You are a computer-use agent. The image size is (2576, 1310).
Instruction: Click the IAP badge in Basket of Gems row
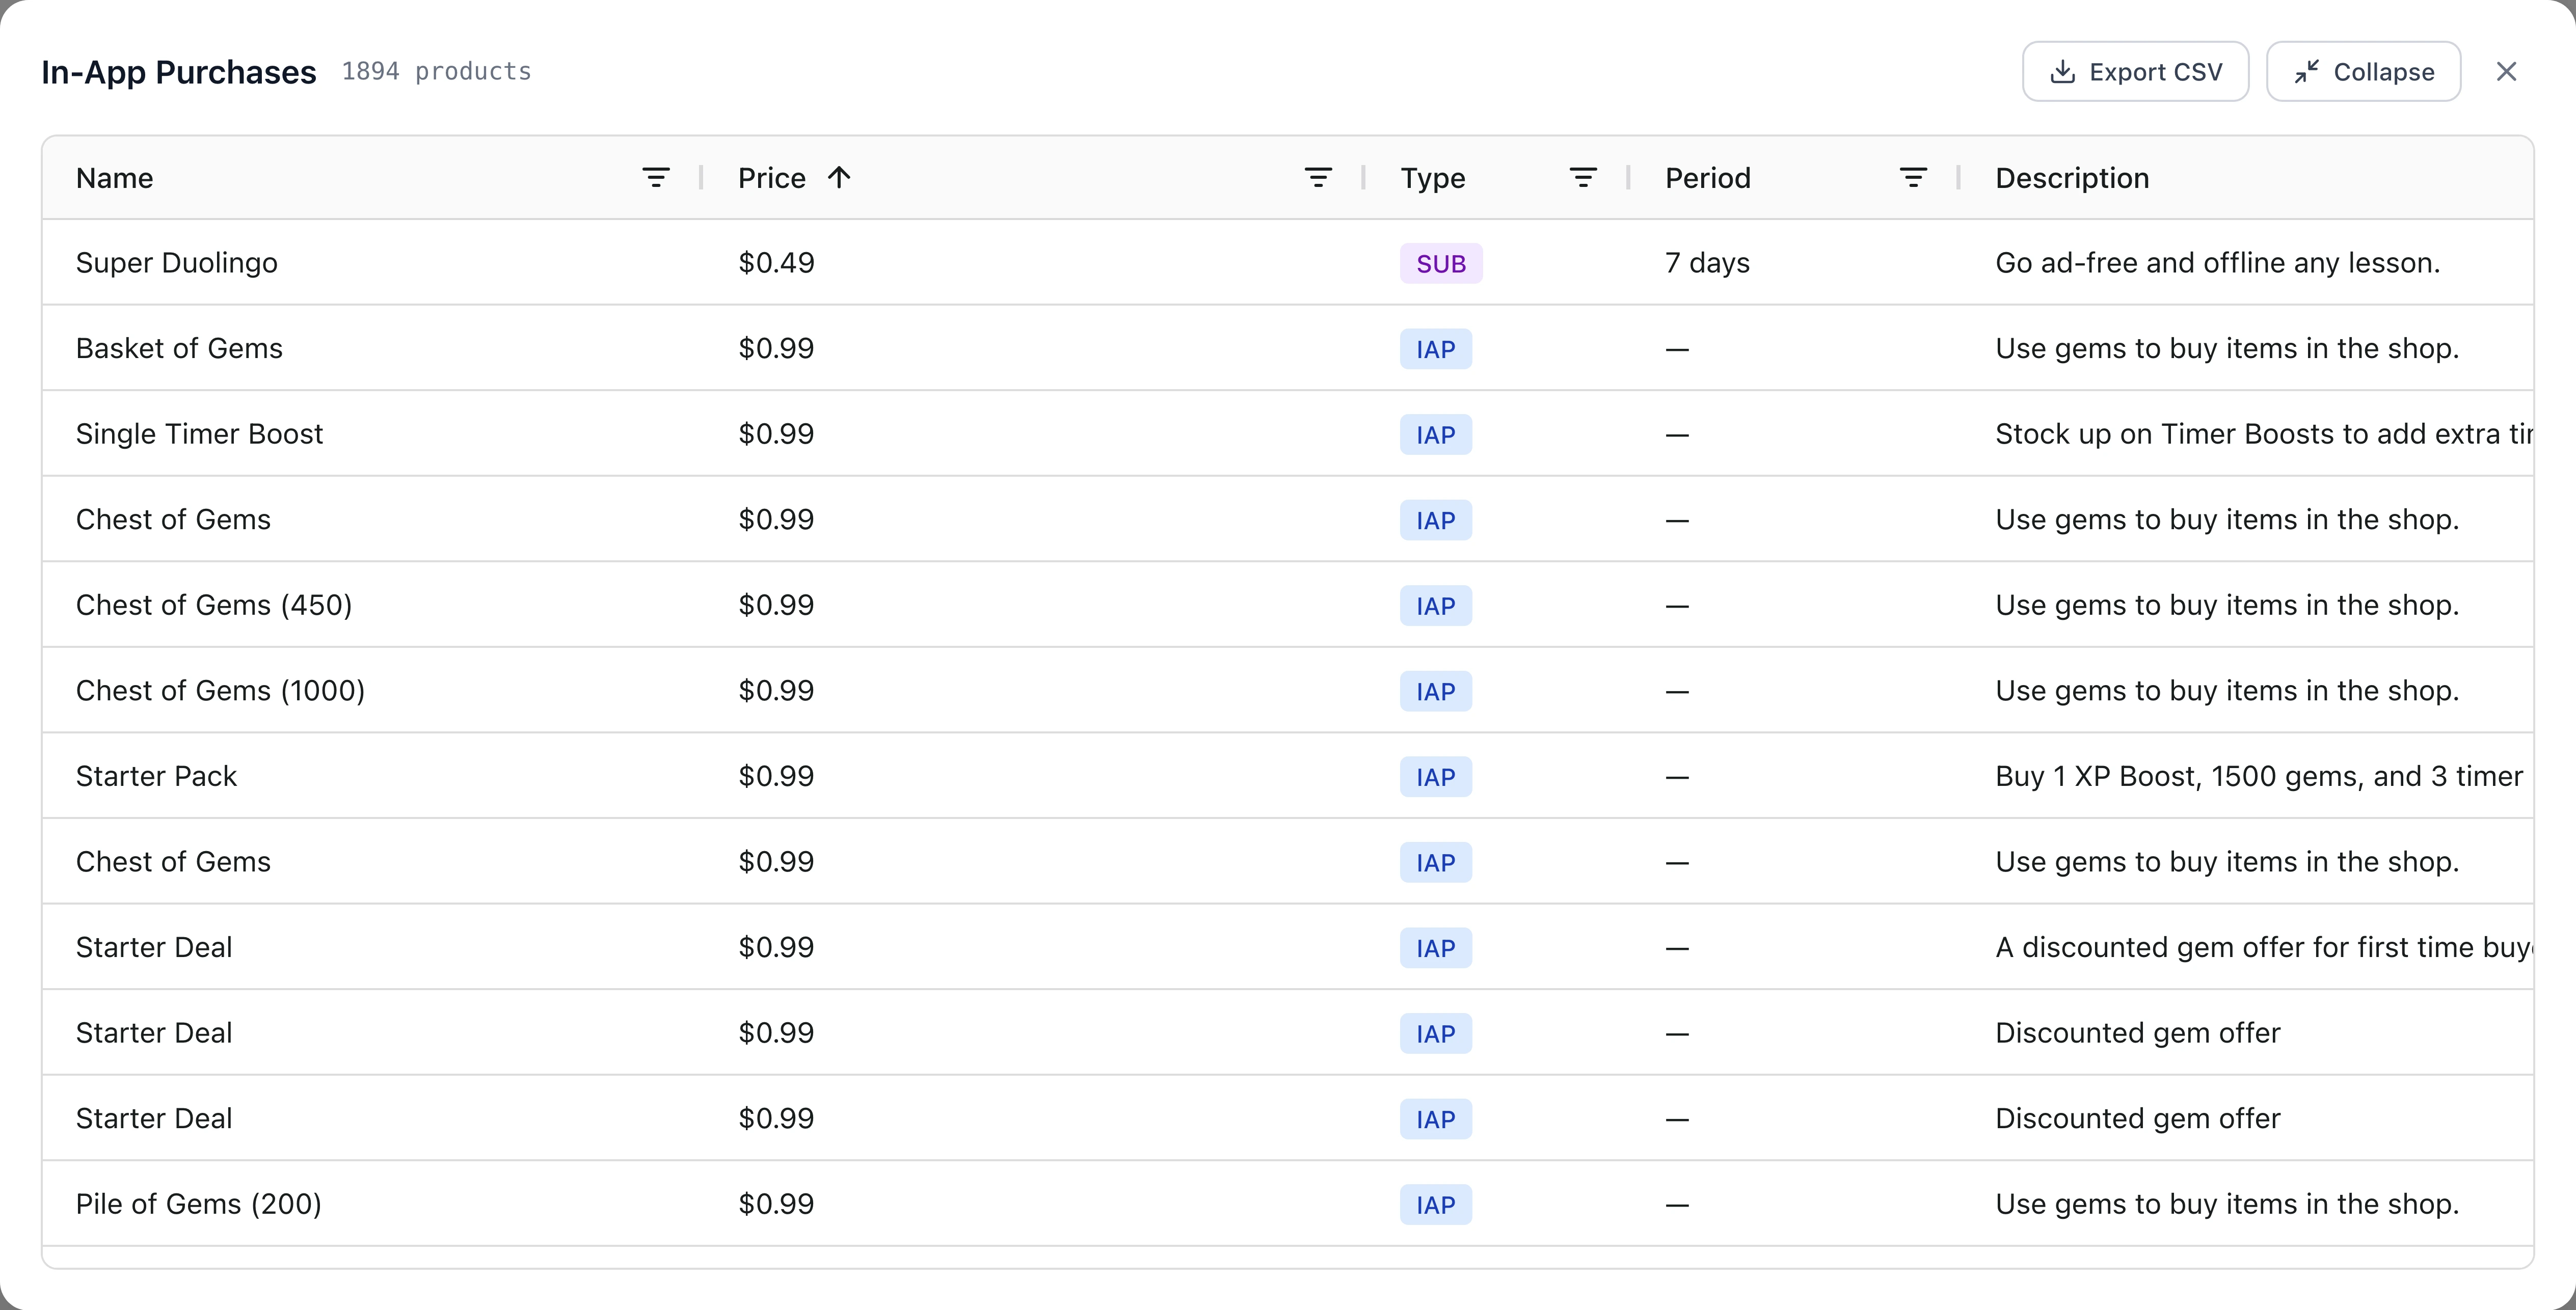(1435, 349)
